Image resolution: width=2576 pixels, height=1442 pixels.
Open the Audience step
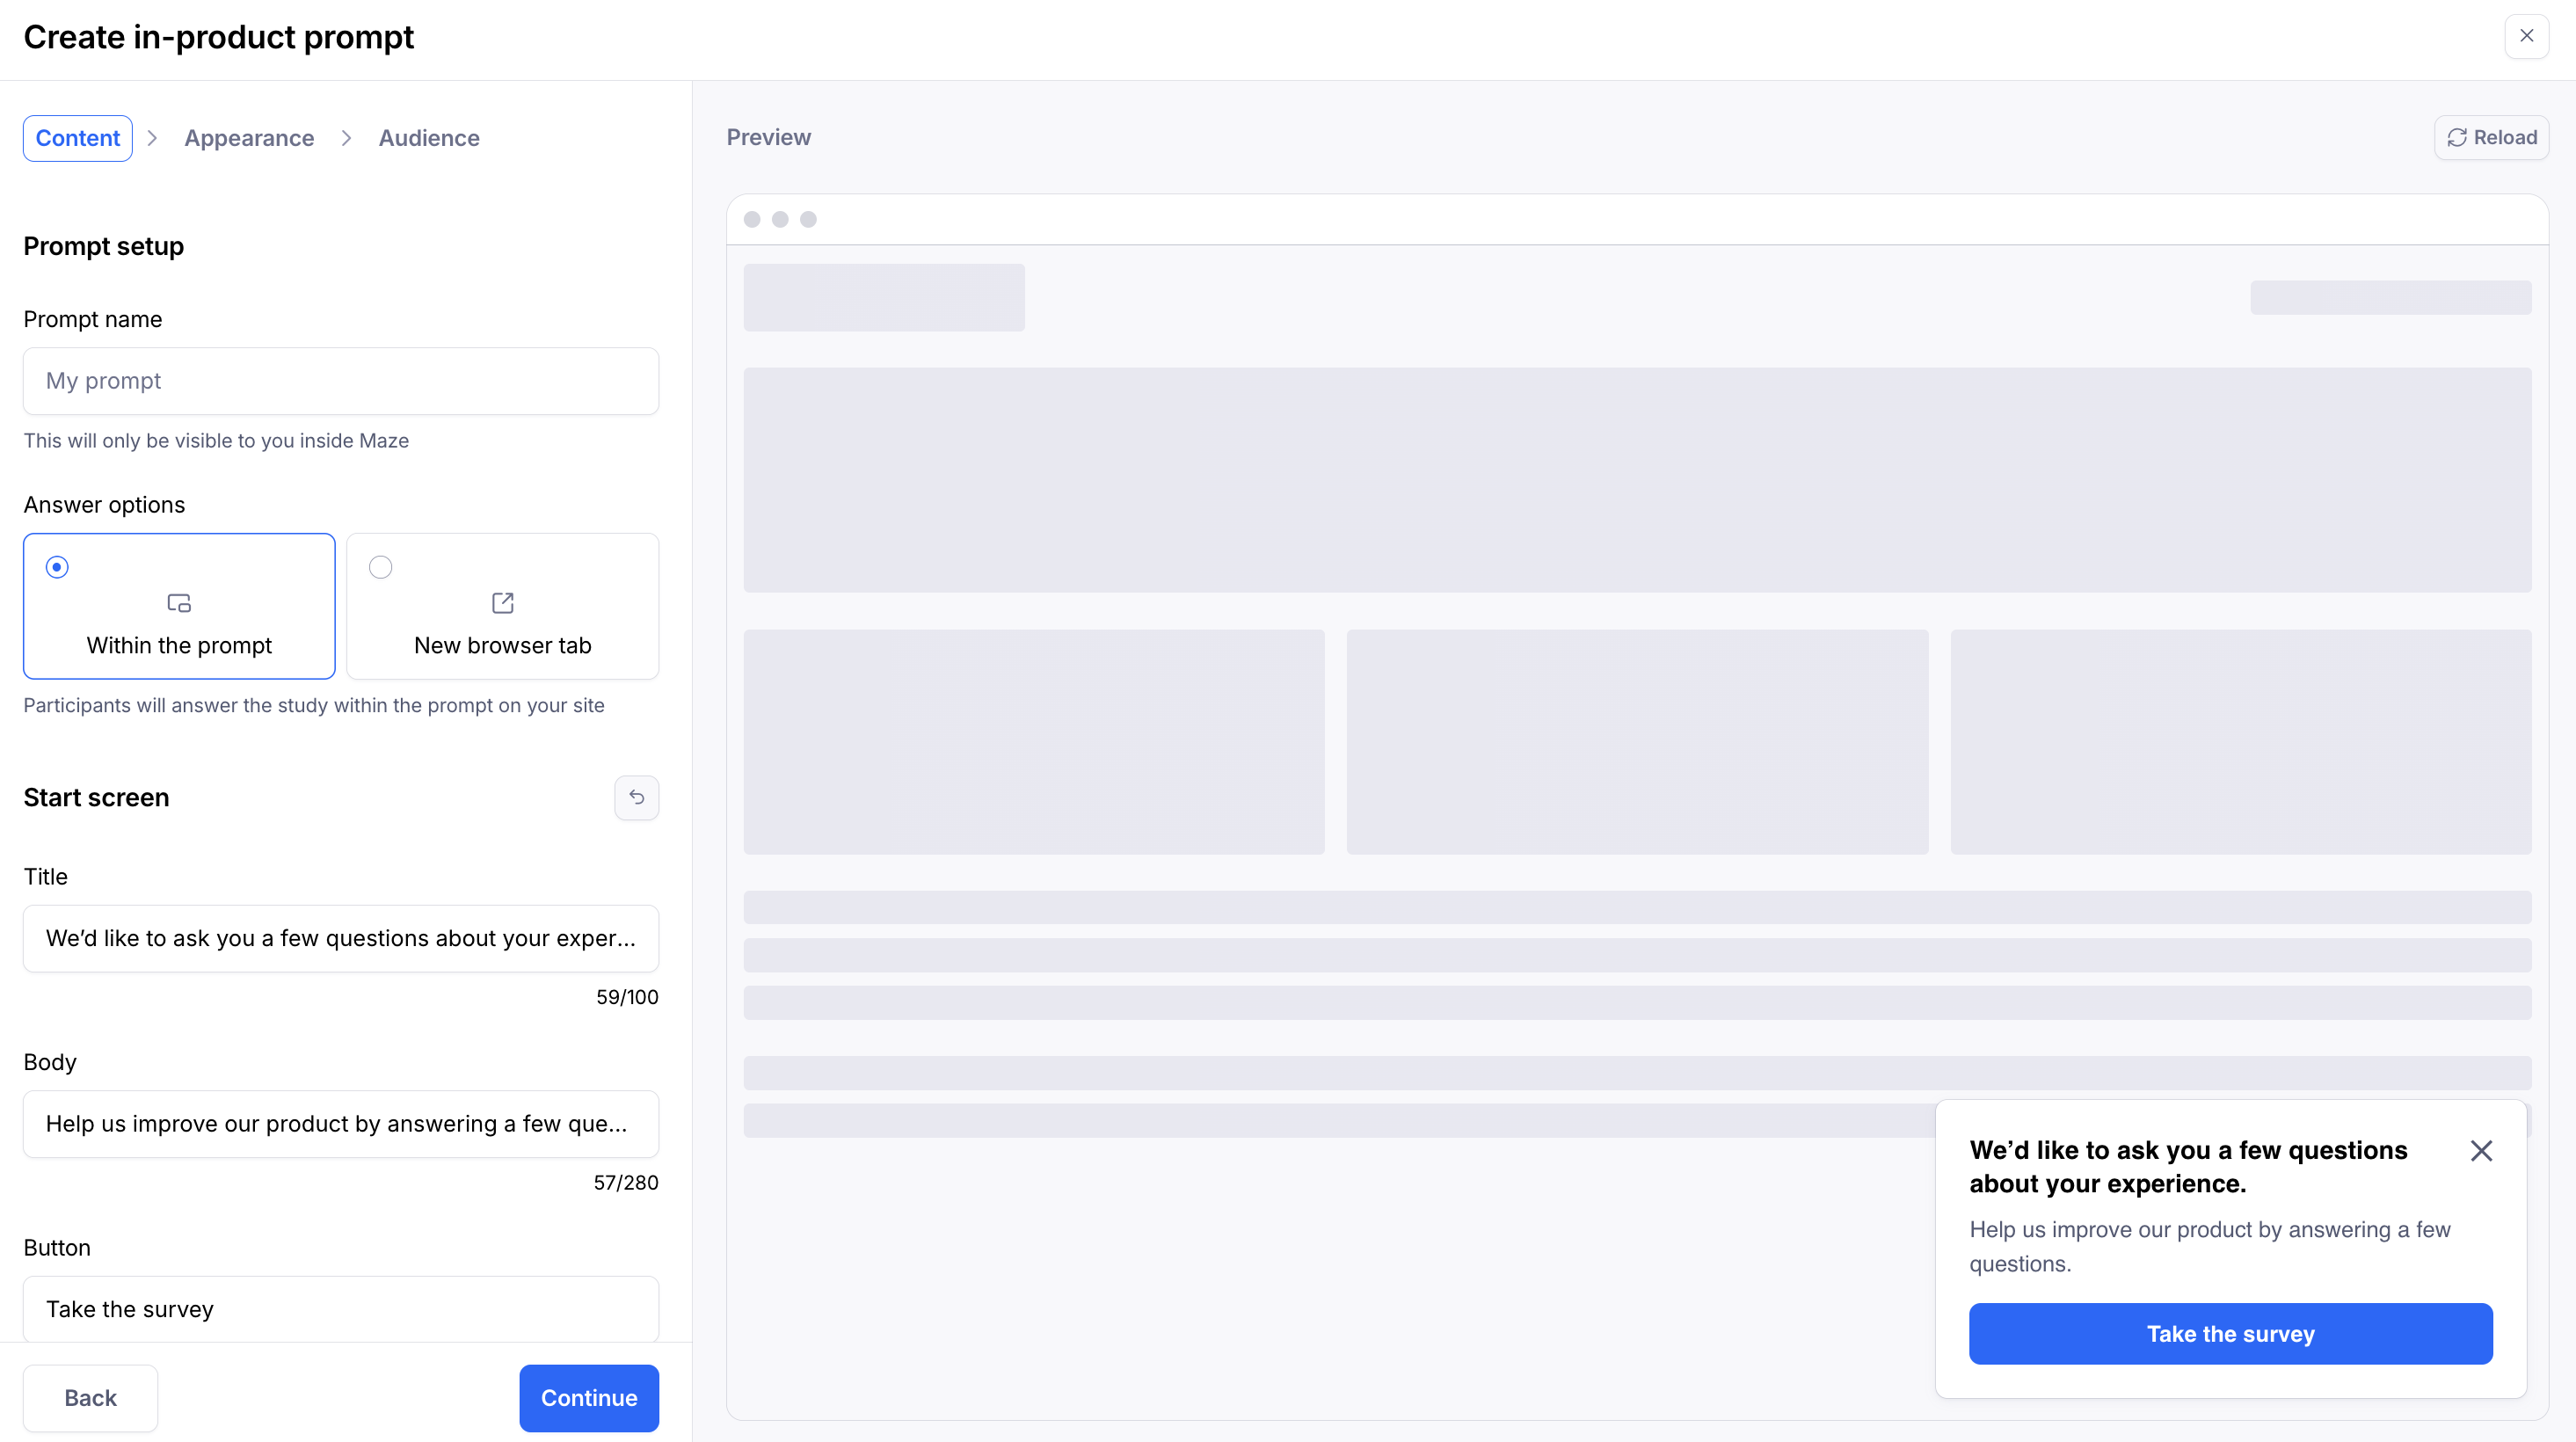[x=429, y=138]
